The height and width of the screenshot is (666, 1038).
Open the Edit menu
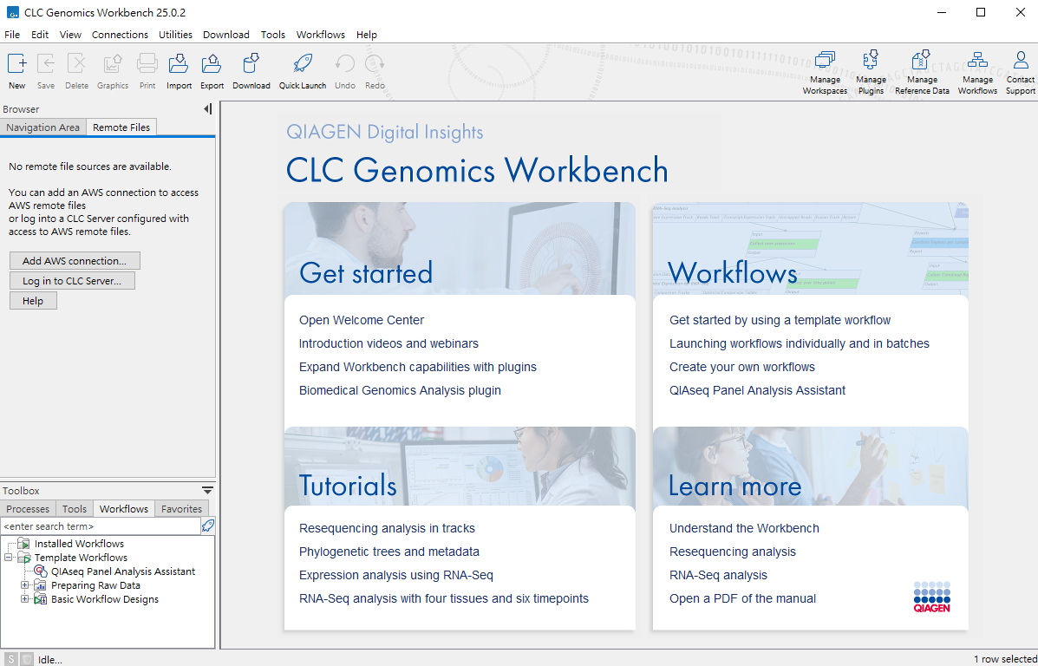coord(40,35)
